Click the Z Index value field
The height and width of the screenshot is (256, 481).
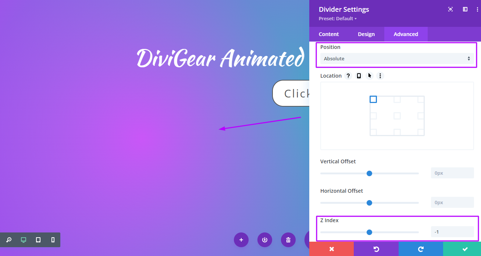pos(452,232)
